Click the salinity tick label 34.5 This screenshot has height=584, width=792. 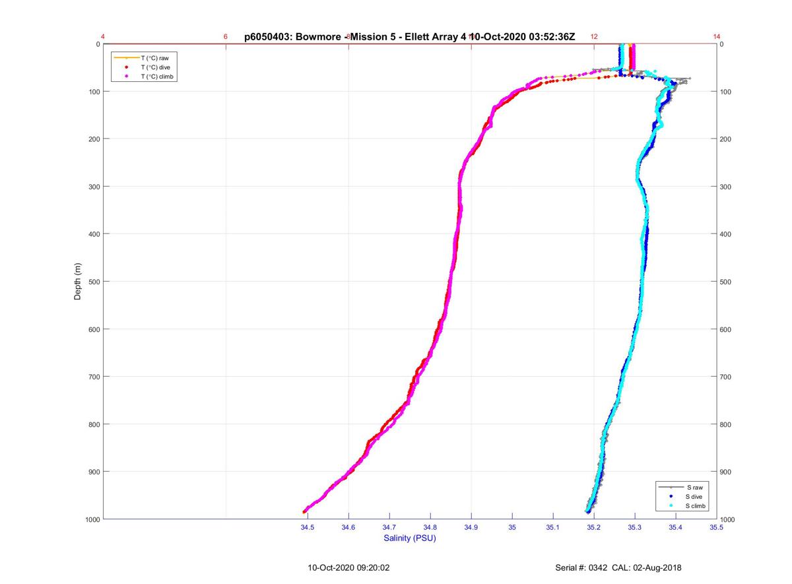pos(307,527)
